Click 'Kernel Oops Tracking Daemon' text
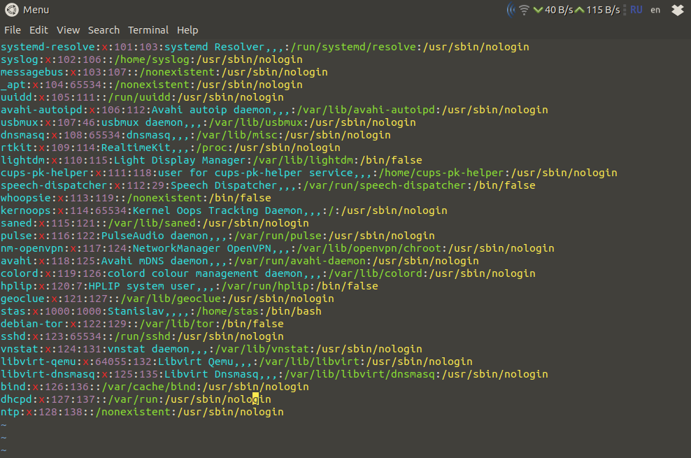This screenshot has width=691, height=458. (x=218, y=210)
